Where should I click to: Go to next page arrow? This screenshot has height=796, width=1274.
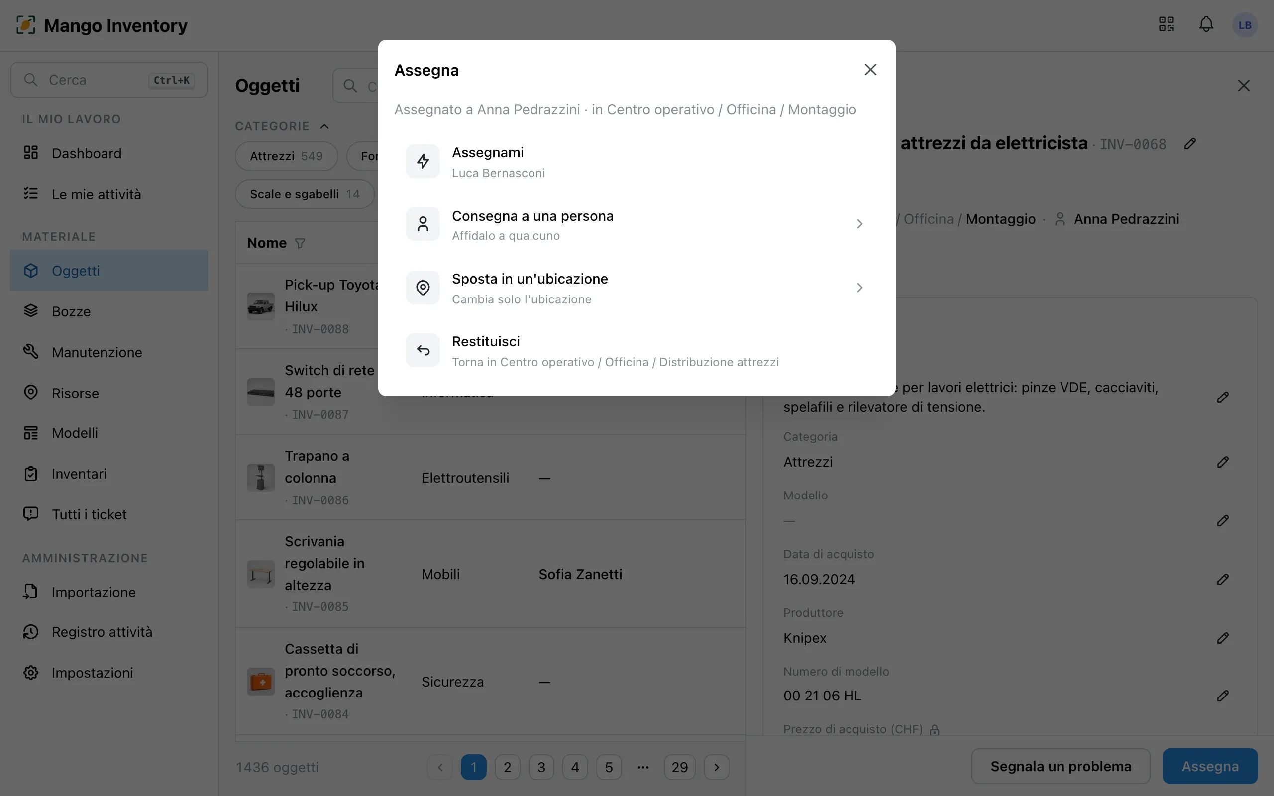(x=716, y=767)
